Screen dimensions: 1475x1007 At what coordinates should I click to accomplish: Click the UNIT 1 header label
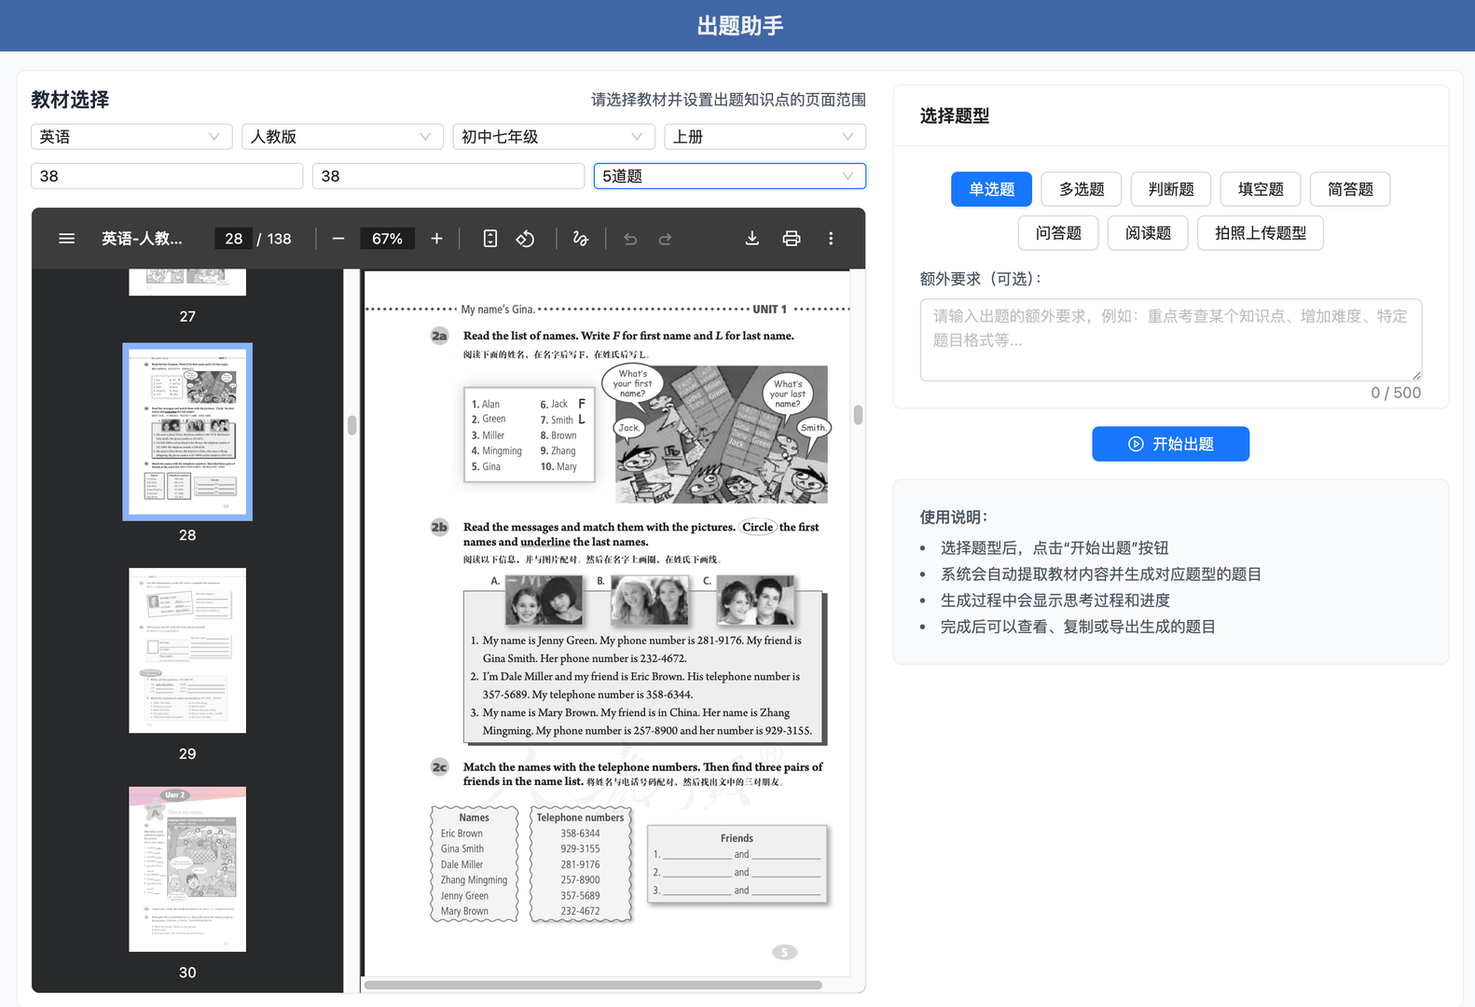770,309
